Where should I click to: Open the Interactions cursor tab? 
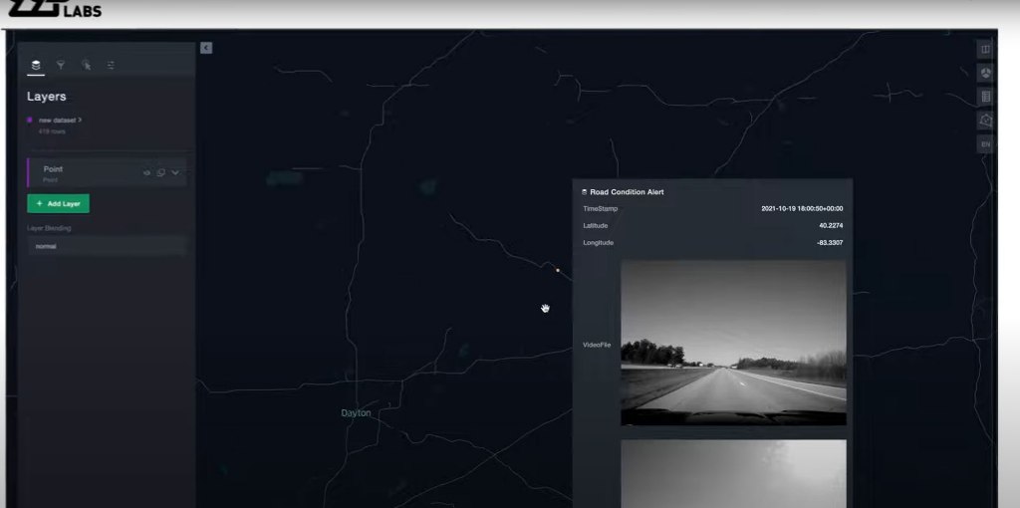pos(86,65)
